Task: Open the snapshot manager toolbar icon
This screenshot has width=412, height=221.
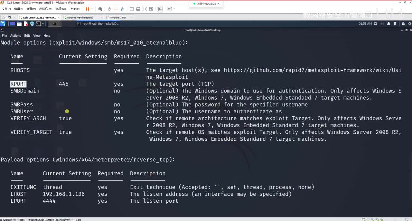Action: click(x=122, y=9)
